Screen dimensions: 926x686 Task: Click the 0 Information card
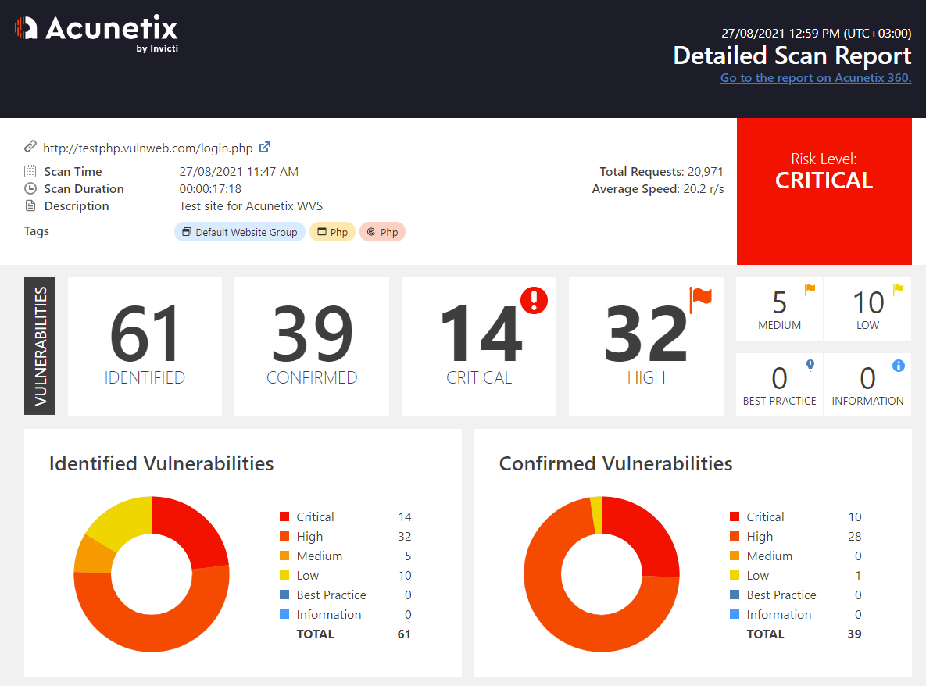click(x=867, y=384)
